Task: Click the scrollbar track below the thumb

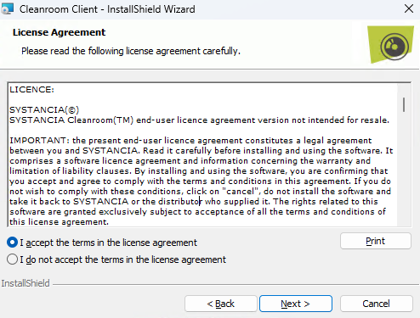Action: (x=404, y=170)
